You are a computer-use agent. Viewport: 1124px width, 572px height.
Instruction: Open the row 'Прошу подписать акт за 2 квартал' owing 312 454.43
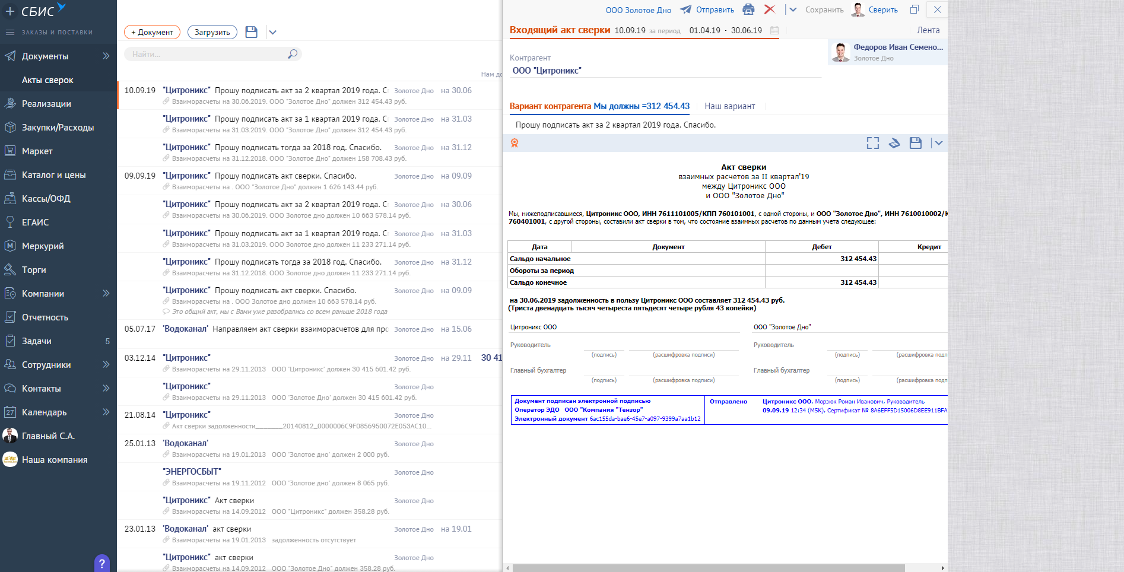coord(310,96)
